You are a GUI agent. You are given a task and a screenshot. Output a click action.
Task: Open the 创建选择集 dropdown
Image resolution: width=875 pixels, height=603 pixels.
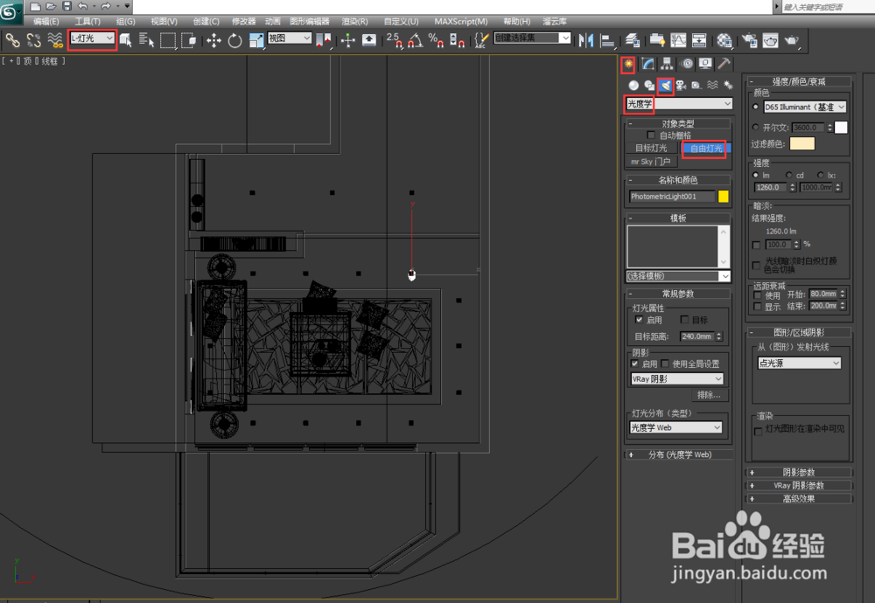(x=532, y=38)
